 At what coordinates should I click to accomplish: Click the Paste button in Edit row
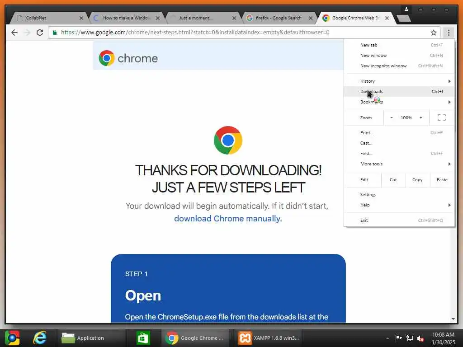442,179
